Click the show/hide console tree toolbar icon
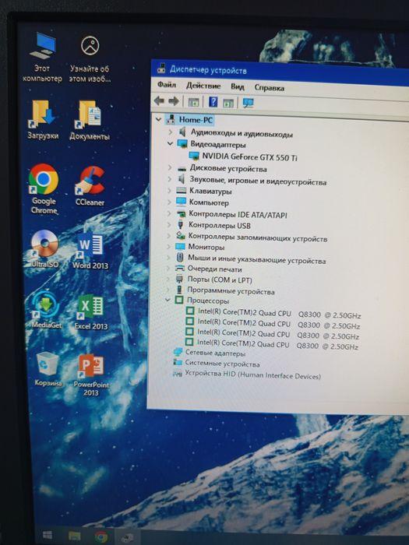409x545 pixels. point(193,102)
